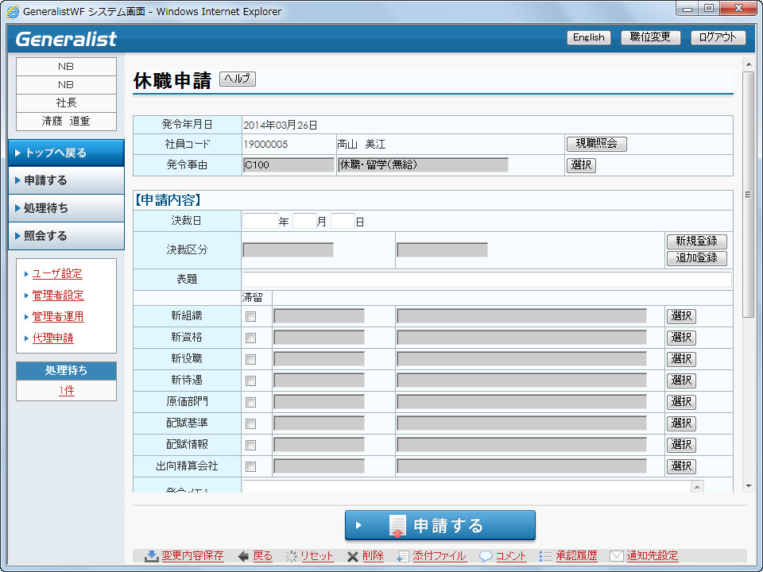The image size is (763, 572).
Task: Go back via トップへ戻る menu
Action: pos(66,153)
